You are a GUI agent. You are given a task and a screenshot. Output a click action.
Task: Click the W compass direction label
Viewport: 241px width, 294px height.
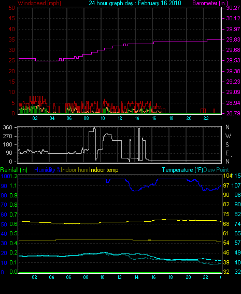228,136
